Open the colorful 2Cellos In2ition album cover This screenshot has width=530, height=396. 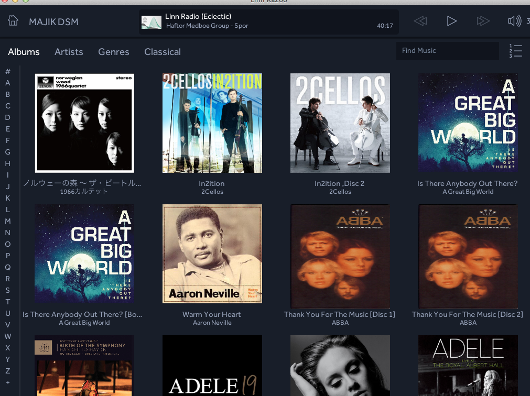pyautogui.click(x=212, y=123)
